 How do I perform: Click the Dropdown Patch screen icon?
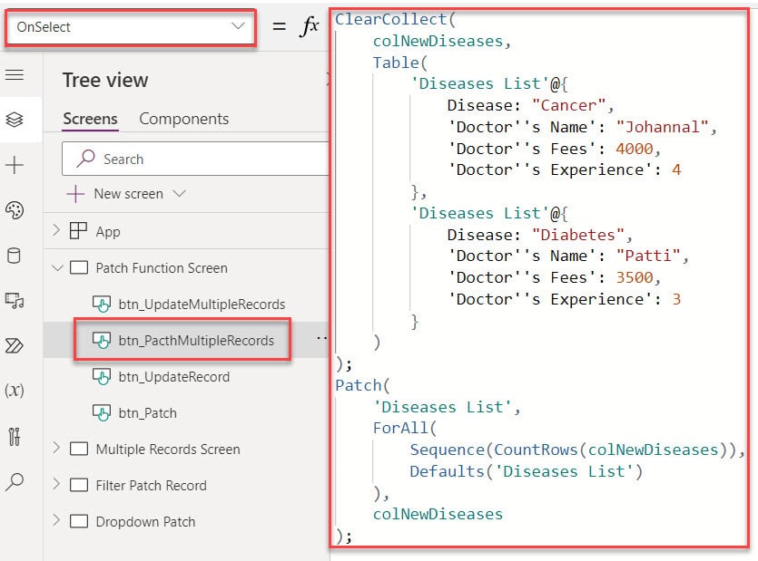coord(79,521)
